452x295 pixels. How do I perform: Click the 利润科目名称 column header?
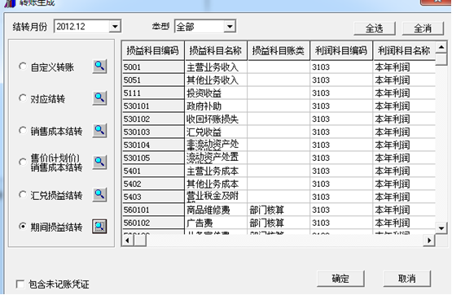click(404, 50)
